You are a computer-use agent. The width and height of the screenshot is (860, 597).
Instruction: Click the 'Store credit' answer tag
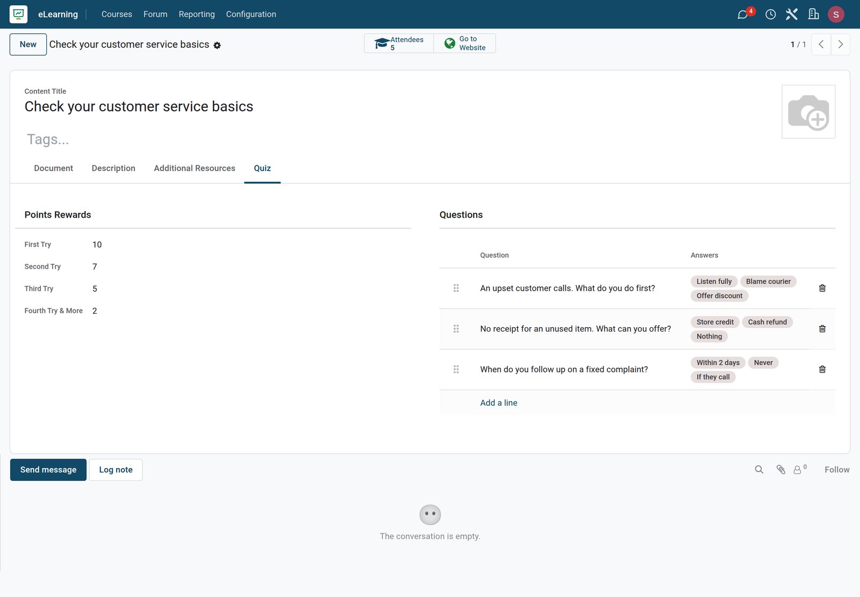pos(715,322)
